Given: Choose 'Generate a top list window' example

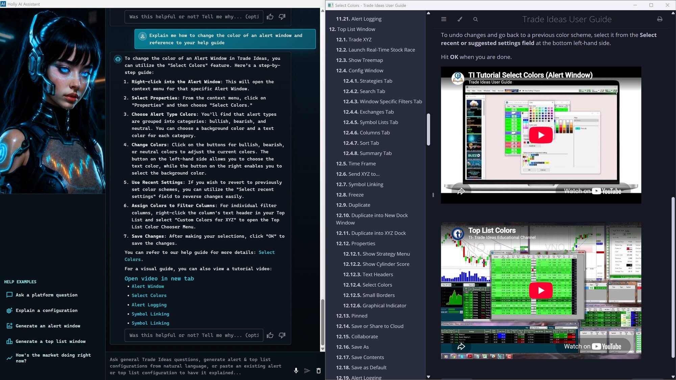Looking at the screenshot, I should point(46,341).
